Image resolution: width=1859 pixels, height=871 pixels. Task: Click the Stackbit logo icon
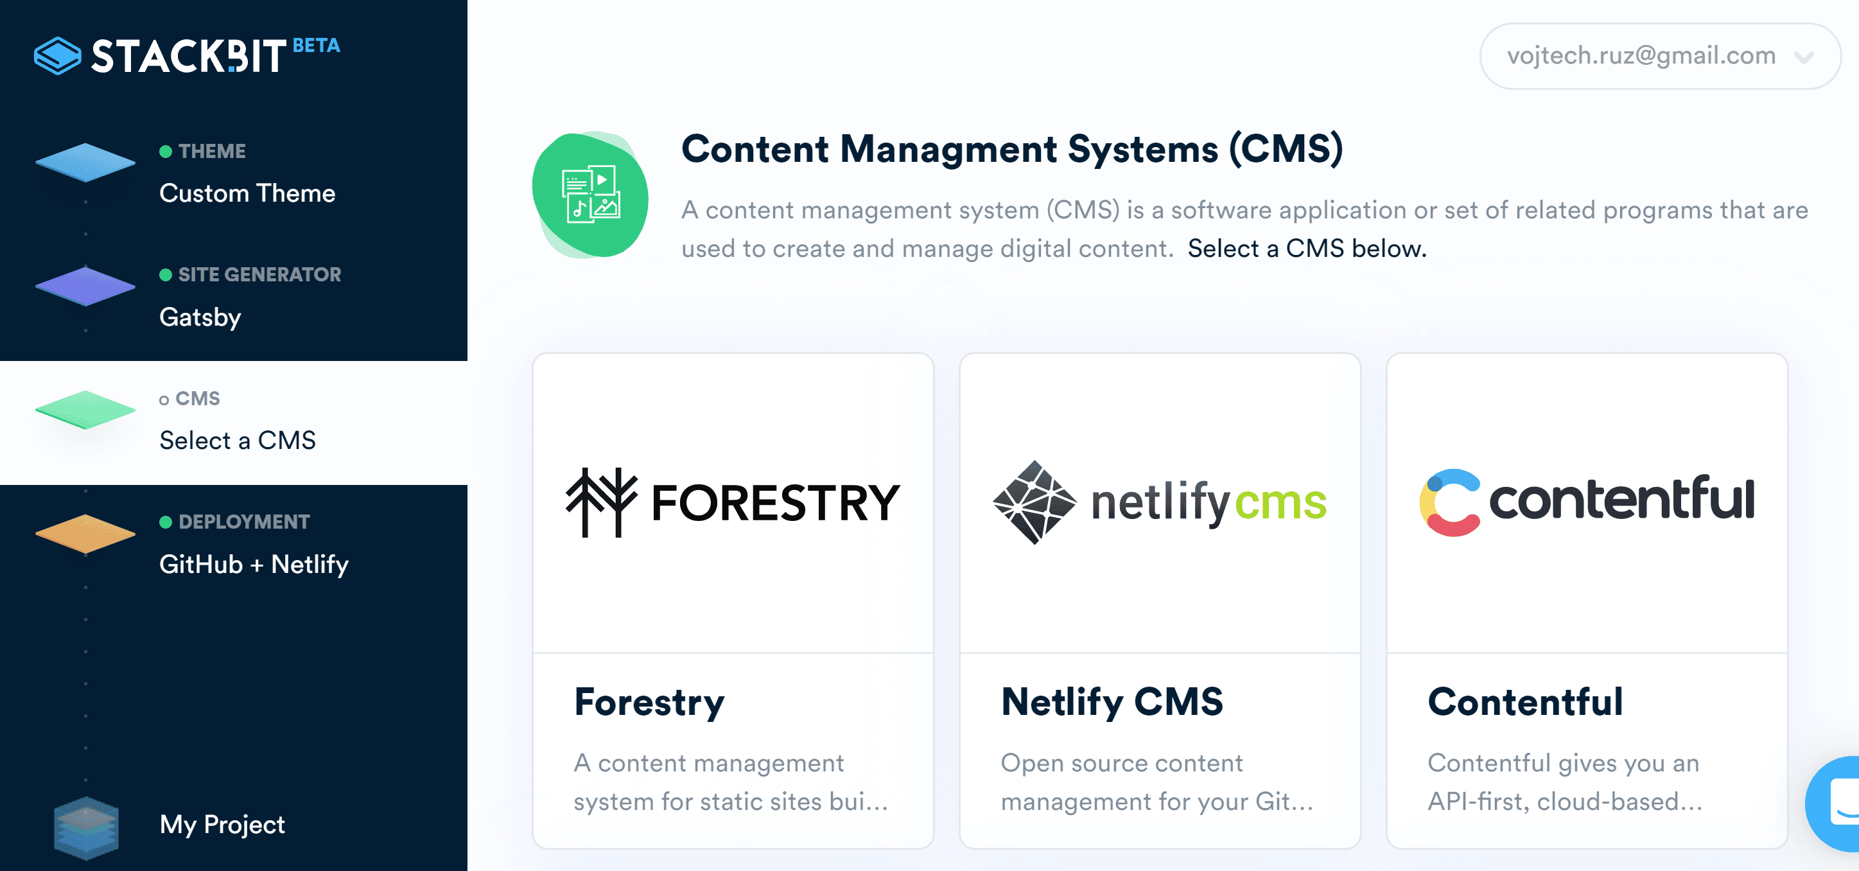pos(58,56)
